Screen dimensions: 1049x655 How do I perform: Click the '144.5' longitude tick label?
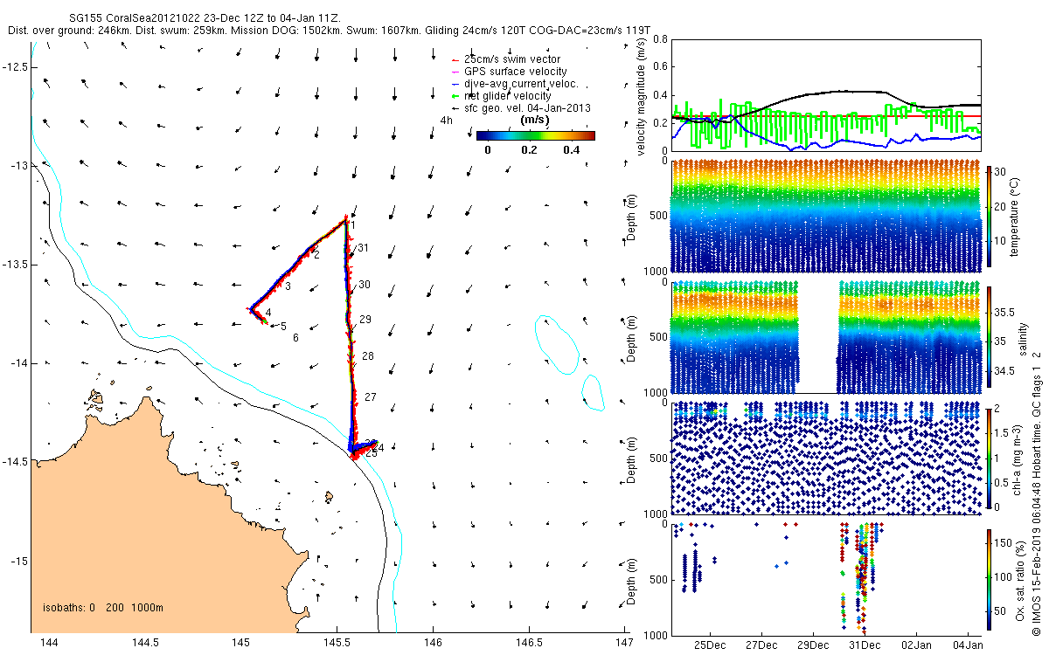[x=145, y=643]
